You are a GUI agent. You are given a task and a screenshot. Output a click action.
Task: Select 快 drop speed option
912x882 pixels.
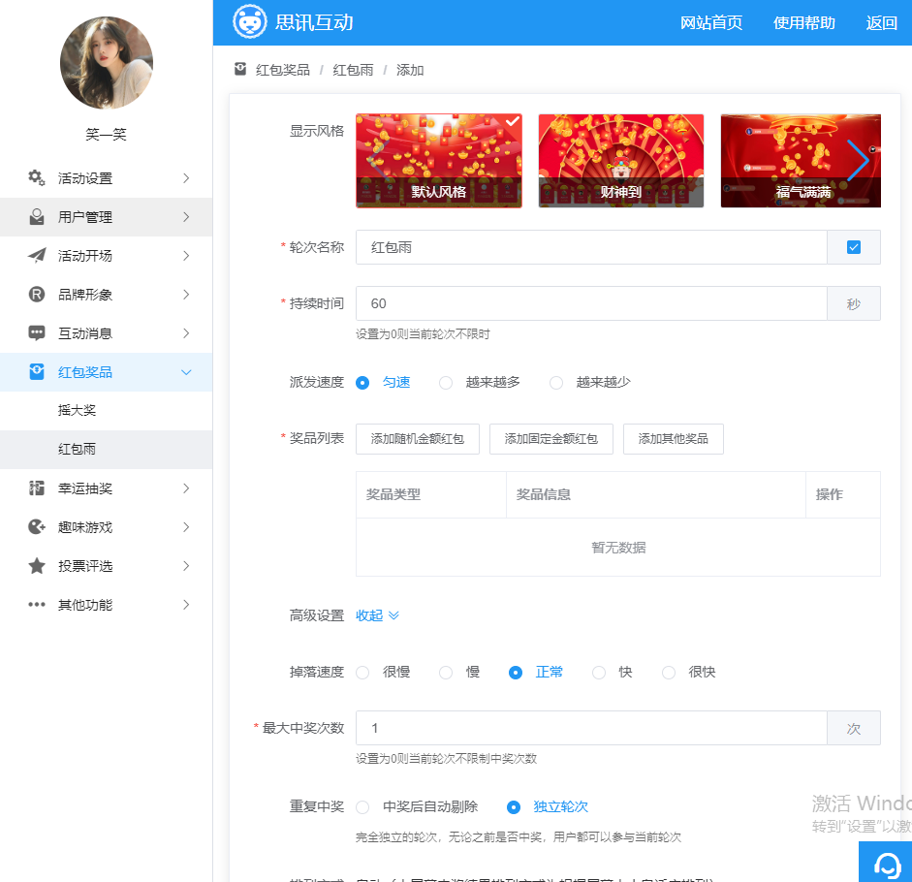point(599,673)
